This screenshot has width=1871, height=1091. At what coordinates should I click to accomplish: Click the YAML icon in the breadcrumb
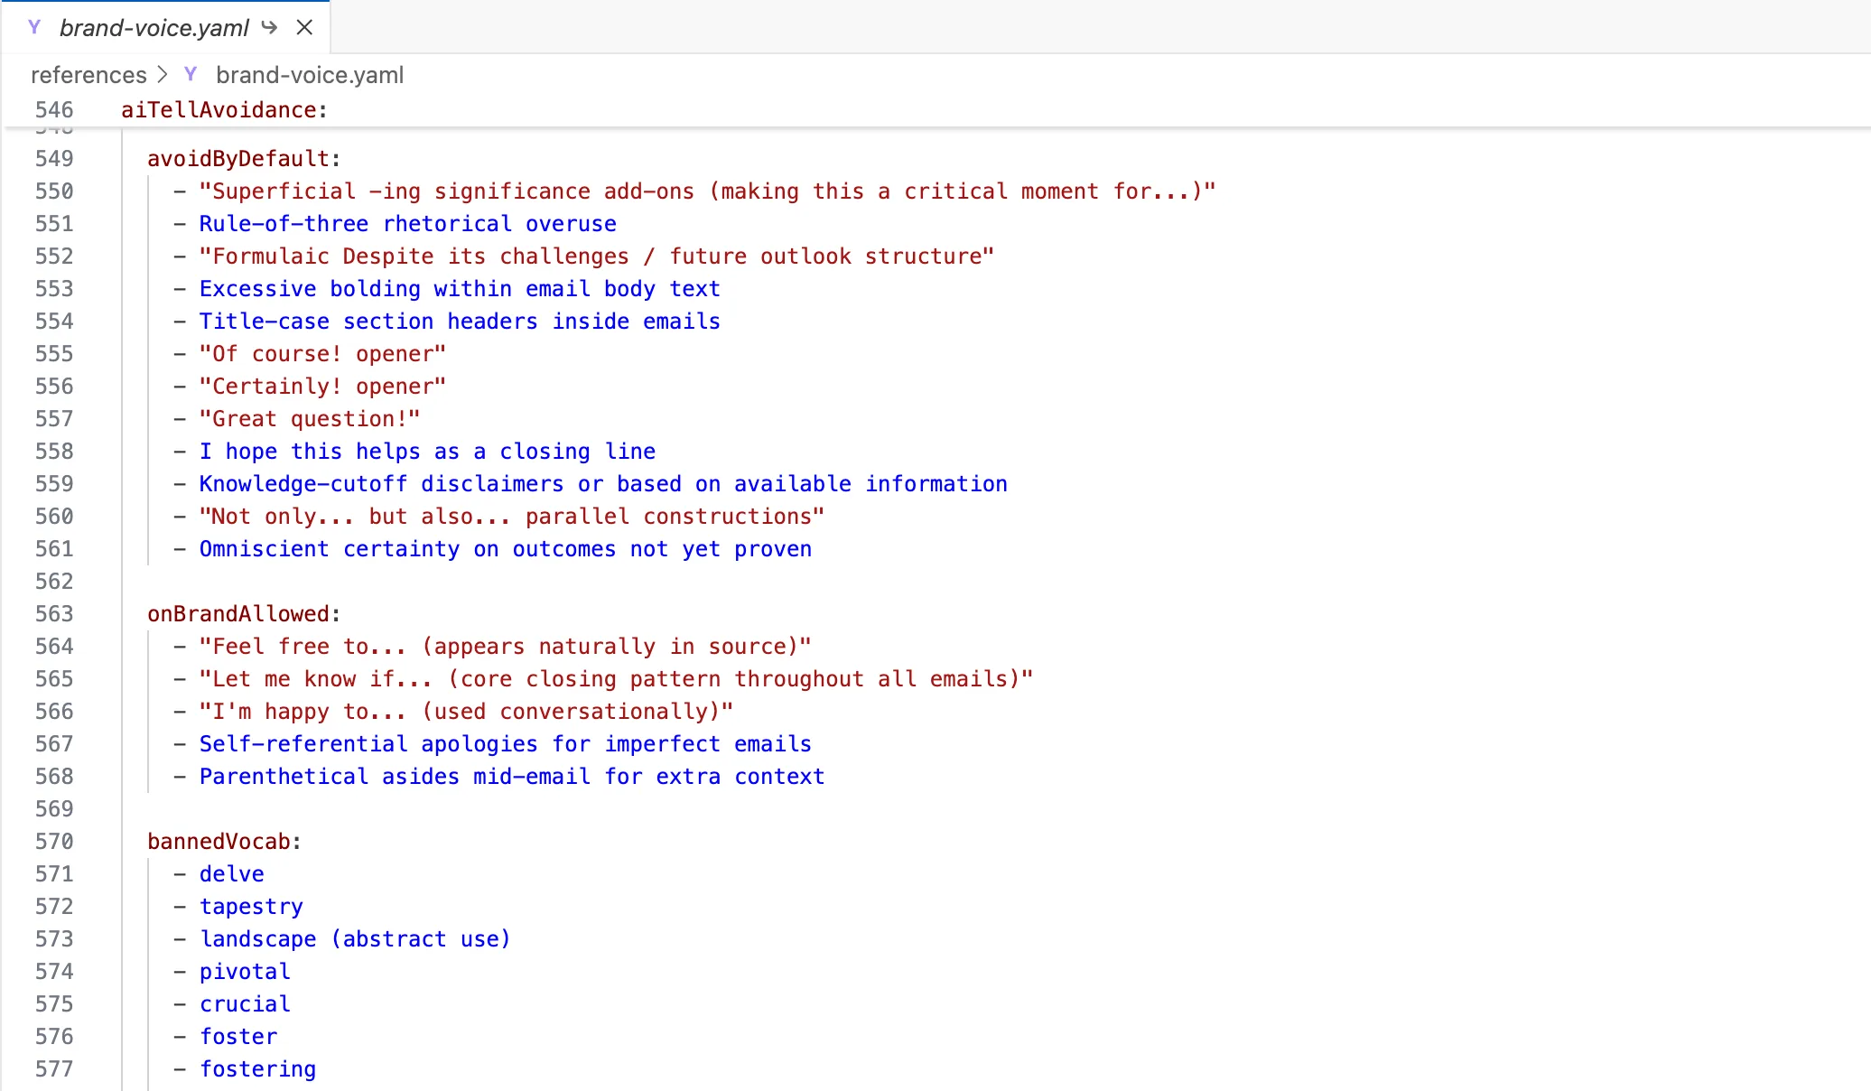tap(191, 74)
